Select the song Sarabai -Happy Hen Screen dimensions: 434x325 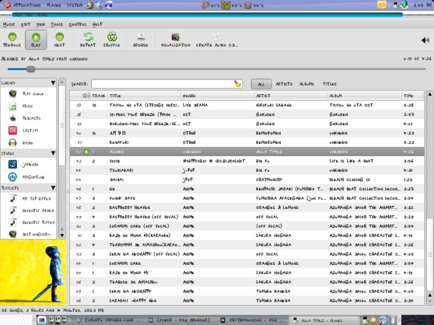pyautogui.click(x=247, y=300)
